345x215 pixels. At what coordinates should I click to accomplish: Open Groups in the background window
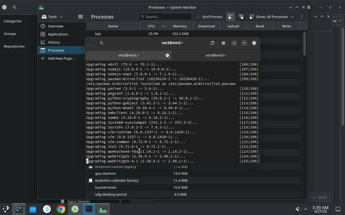pos(10,34)
